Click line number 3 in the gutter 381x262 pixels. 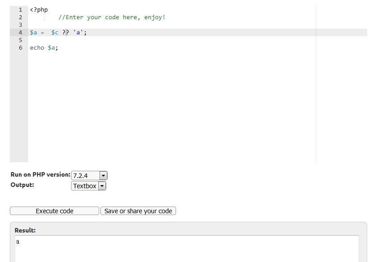click(x=20, y=25)
